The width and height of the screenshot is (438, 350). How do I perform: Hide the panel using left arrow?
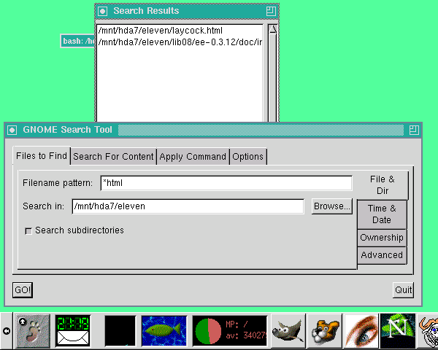click(7, 332)
